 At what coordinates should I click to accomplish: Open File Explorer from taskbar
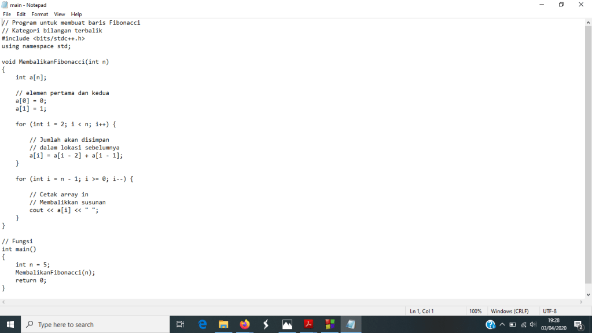pos(223,324)
